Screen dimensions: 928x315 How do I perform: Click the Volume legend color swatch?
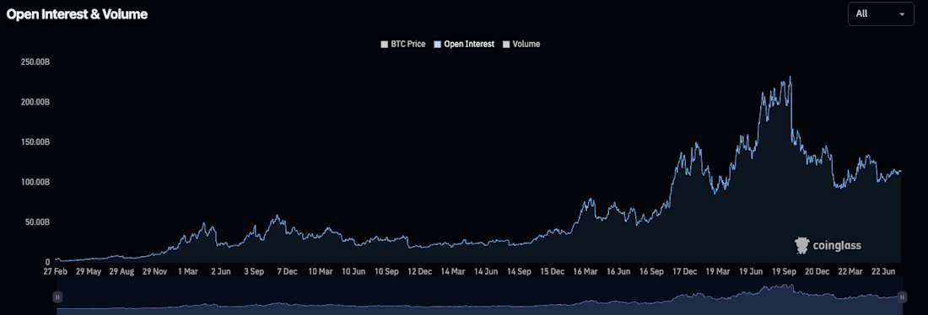tap(506, 45)
